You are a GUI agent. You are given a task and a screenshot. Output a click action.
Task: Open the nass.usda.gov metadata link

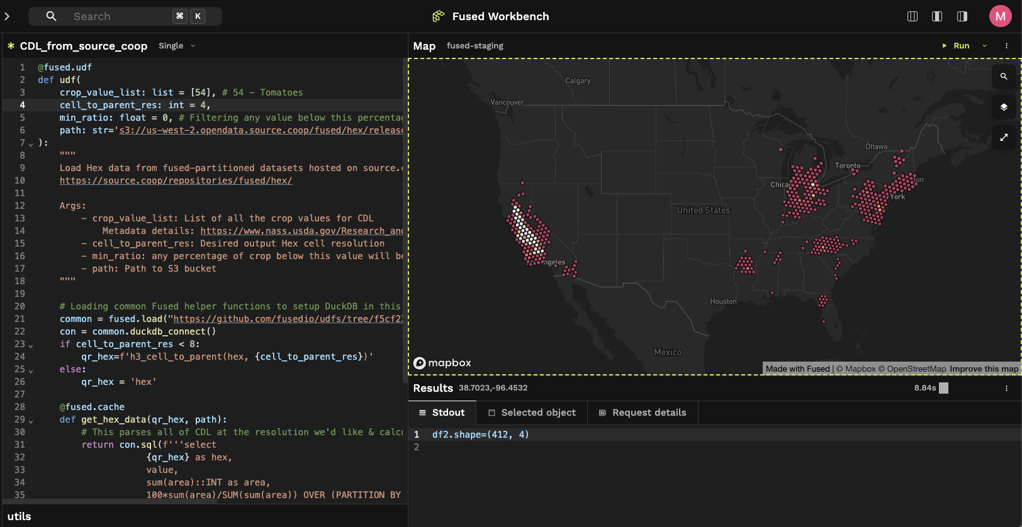click(x=301, y=231)
